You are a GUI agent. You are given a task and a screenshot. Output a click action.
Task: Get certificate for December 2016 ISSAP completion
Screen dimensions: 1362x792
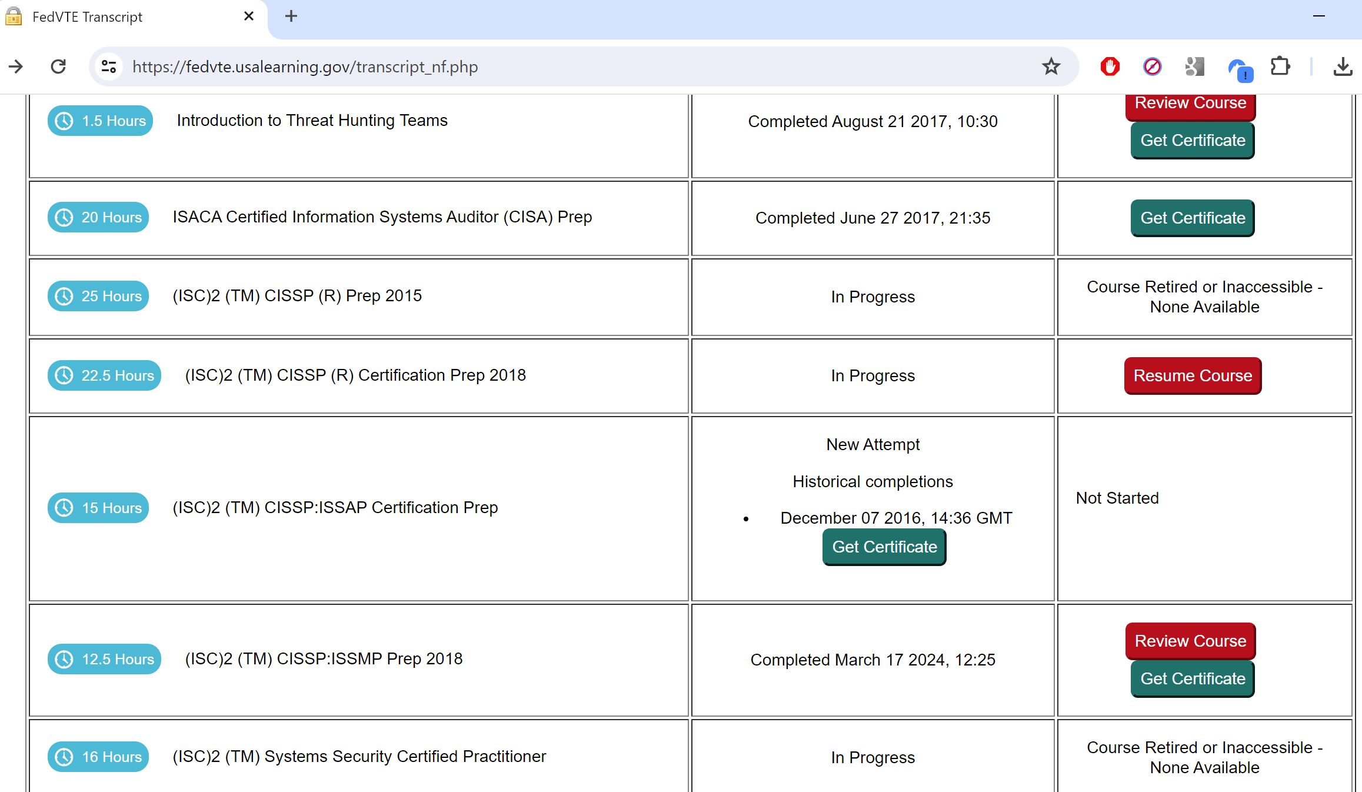click(884, 547)
